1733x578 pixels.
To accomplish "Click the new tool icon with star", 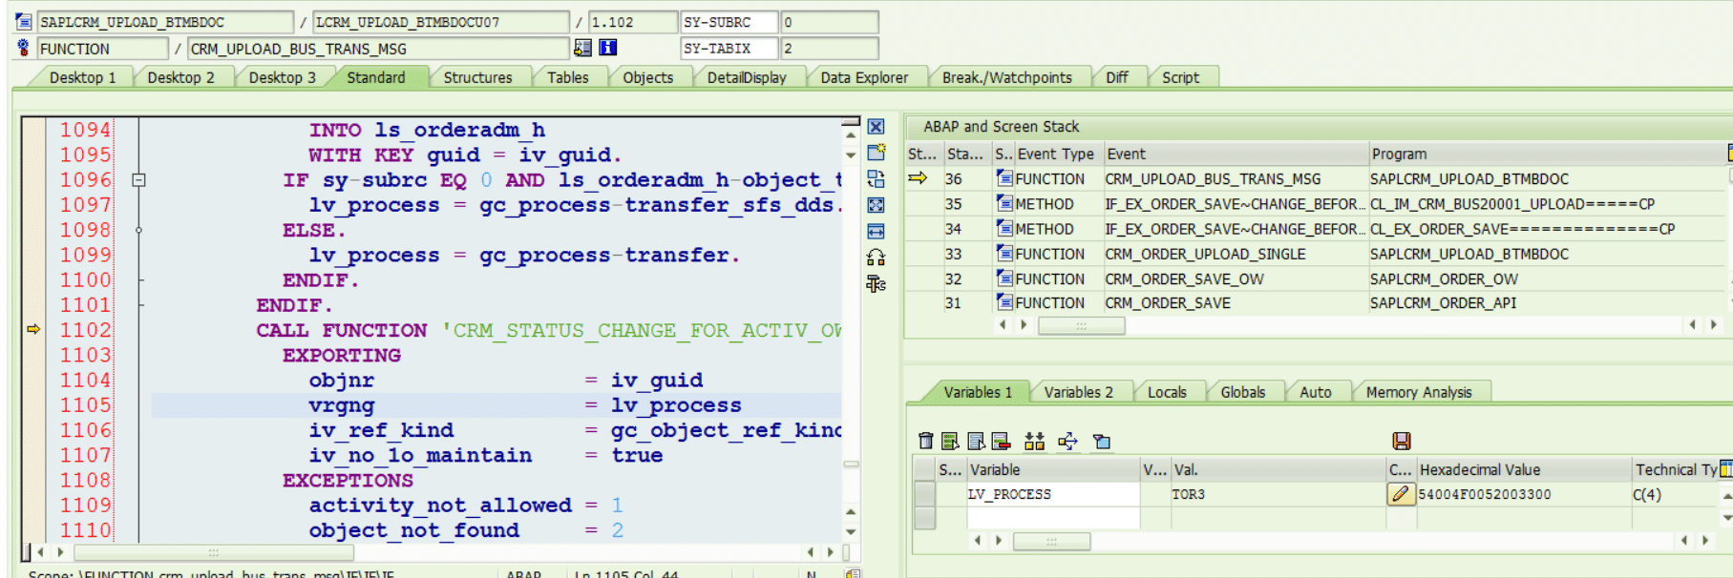I will (x=876, y=153).
